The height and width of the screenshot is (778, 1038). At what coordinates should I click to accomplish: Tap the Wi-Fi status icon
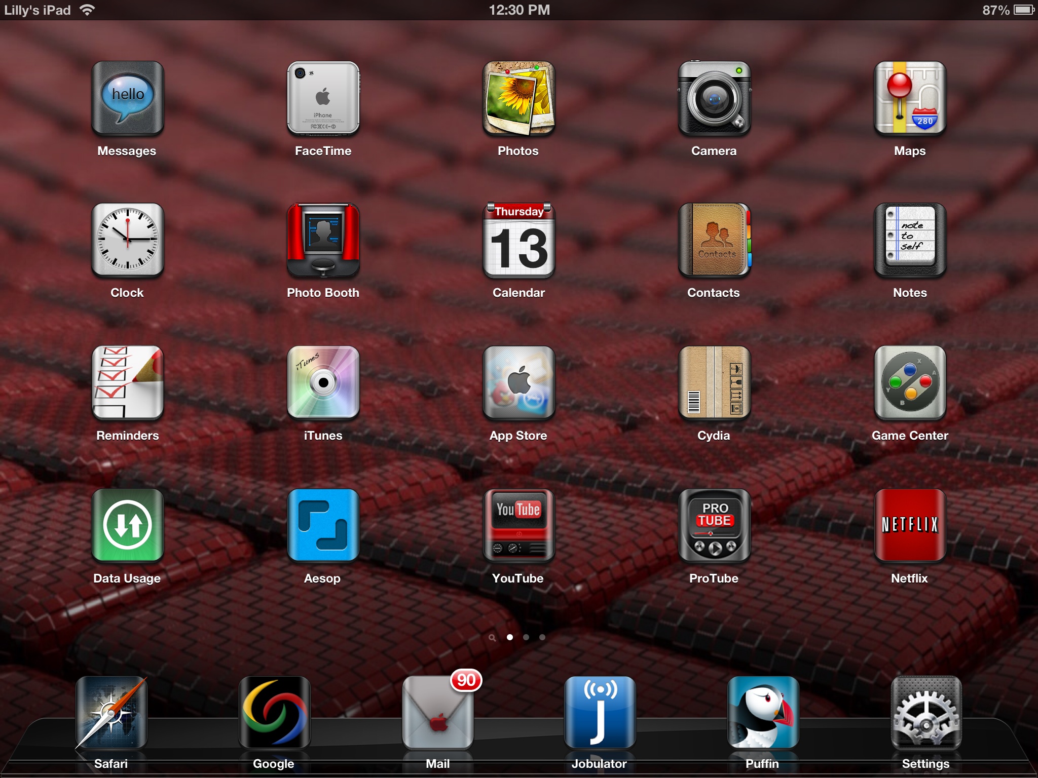tap(87, 10)
